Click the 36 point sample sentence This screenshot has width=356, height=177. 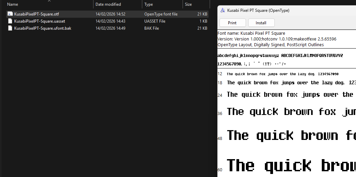coord(292,112)
